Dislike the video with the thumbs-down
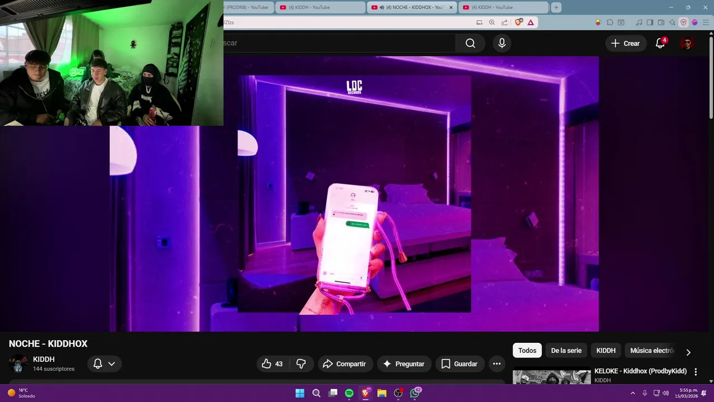714x402 pixels. [301, 364]
